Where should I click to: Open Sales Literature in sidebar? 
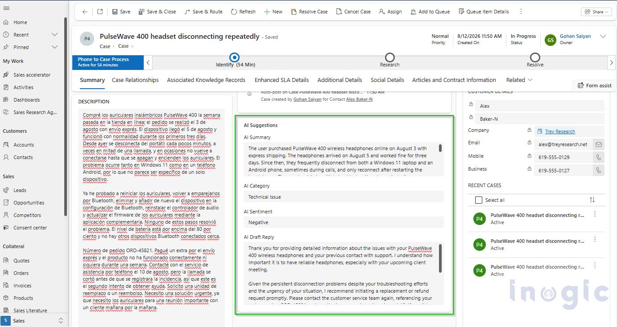30,311
